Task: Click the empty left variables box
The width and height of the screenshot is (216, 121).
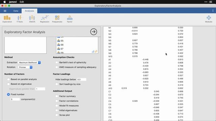Action: coord(26,45)
